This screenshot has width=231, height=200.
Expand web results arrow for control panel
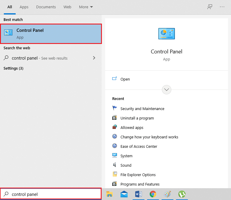(94, 58)
